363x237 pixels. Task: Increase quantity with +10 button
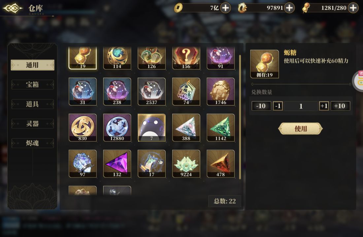[340, 106]
